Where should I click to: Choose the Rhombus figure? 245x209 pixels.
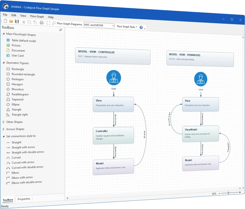click(x=15, y=89)
